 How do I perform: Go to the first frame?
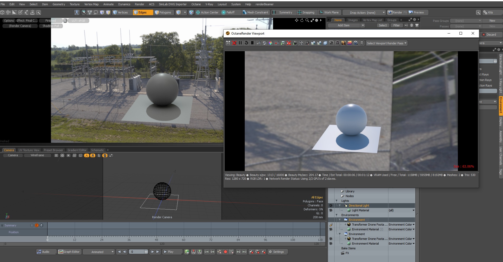[x=119, y=252]
